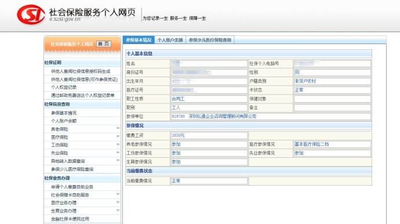Image resolution: width=400 pixels, height=224 pixels.
Task: Click the 职工性质 field showing 合同工
Action: click(x=209, y=99)
